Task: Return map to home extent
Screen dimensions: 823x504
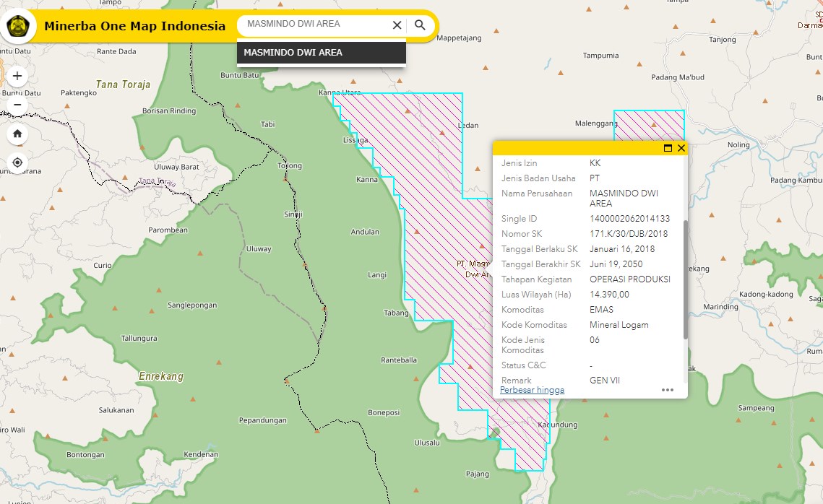Action: pyautogui.click(x=17, y=134)
